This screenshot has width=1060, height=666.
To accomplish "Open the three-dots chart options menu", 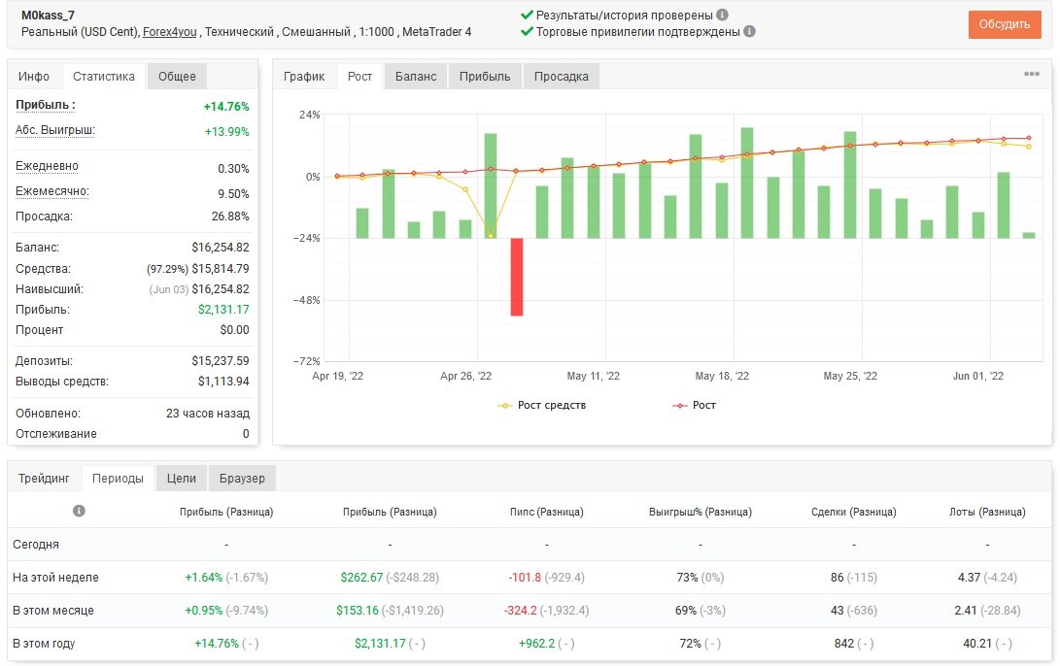I will (x=1031, y=74).
